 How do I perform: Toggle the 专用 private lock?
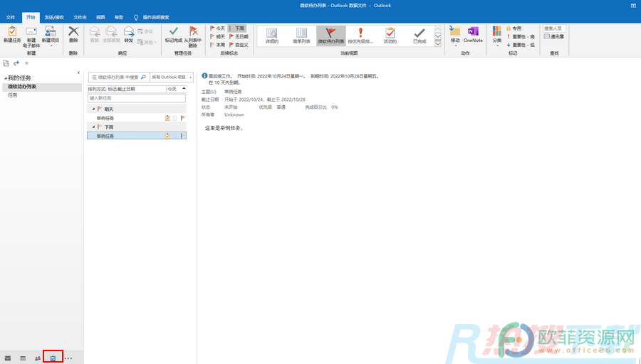click(514, 28)
